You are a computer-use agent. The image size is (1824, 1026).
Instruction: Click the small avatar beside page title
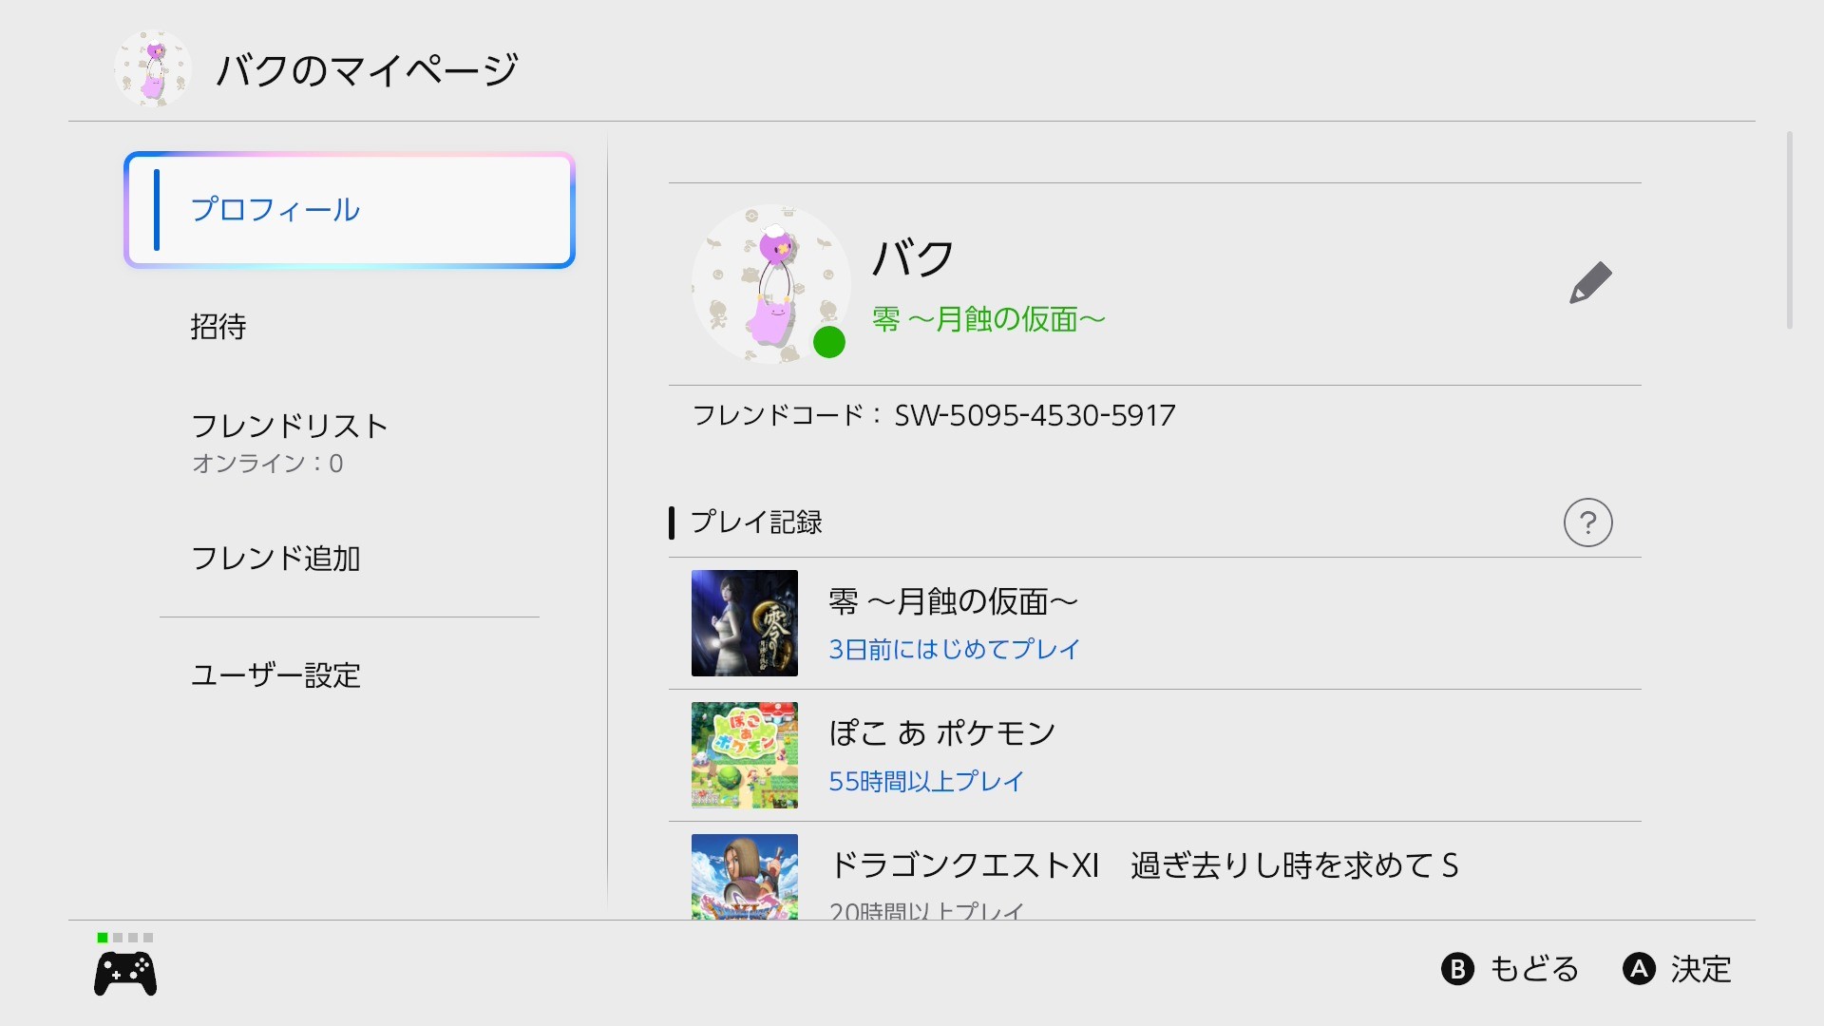[x=153, y=69]
